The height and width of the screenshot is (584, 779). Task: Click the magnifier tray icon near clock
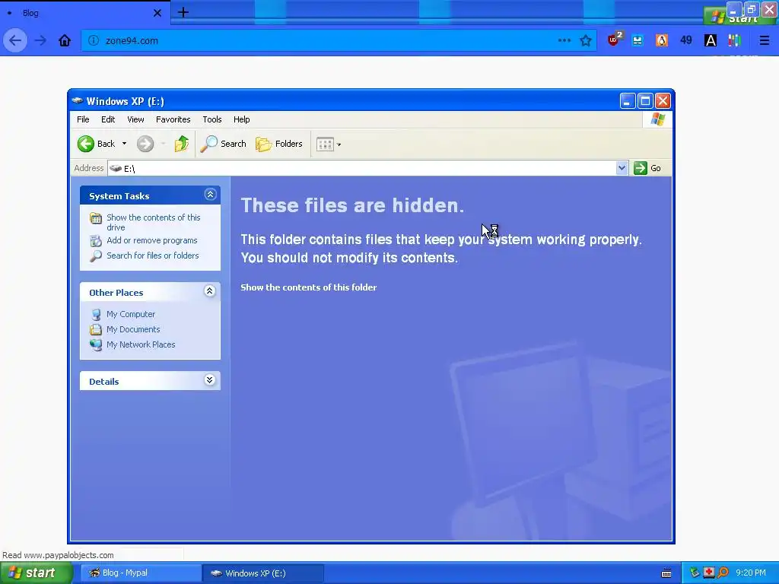click(723, 573)
